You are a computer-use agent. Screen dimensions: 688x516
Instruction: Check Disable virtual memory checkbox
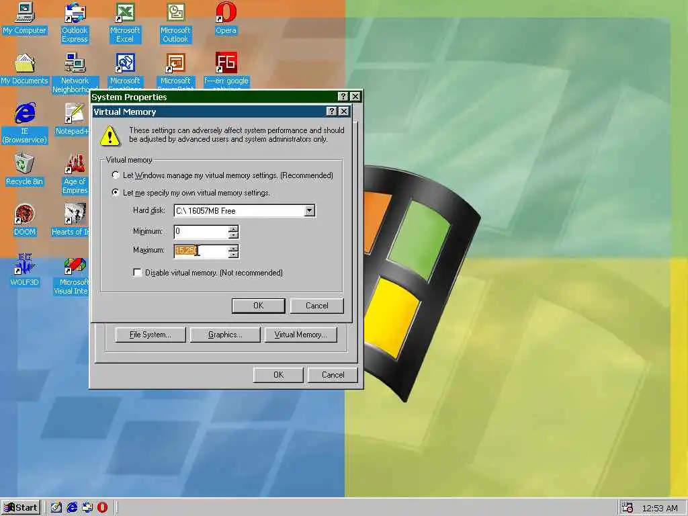click(137, 273)
